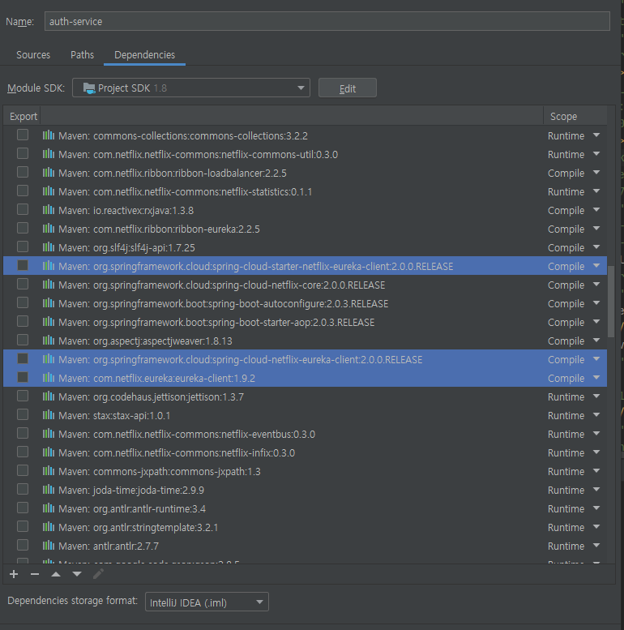Click library icon of aspectjweaver:1.8.13 row
The image size is (624, 630).
pos(49,341)
